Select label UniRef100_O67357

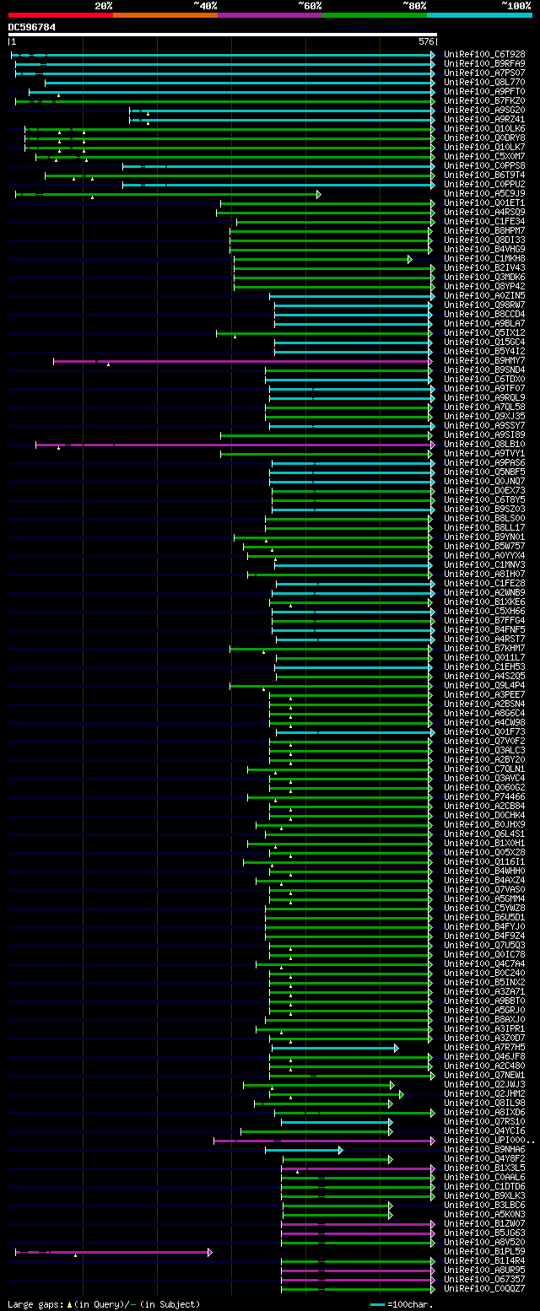click(x=484, y=1280)
